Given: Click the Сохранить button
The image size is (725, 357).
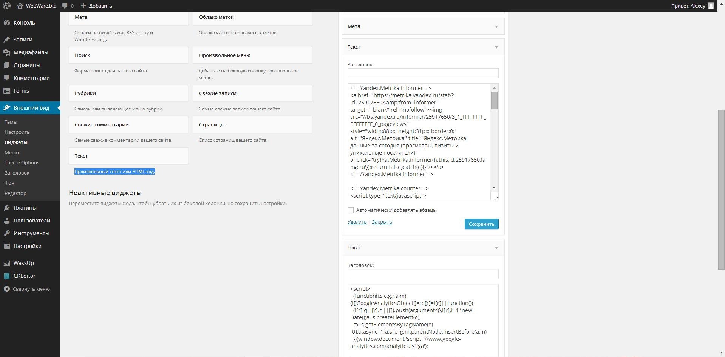Looking at the screenshot, I should pos(481,224).
